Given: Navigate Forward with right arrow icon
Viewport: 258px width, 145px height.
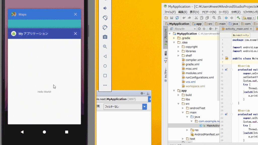Looking at the screenshot, I should (232, 18).
